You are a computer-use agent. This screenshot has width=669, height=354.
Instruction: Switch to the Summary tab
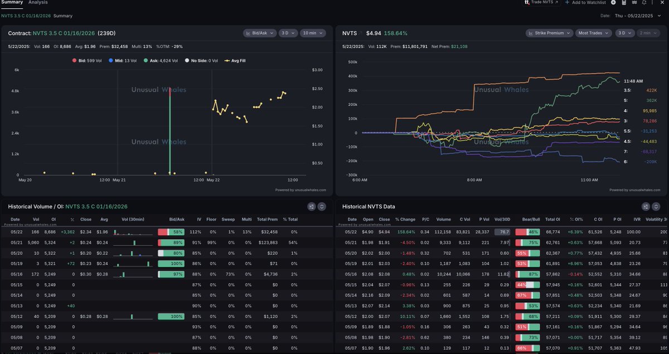click(12, 3)
